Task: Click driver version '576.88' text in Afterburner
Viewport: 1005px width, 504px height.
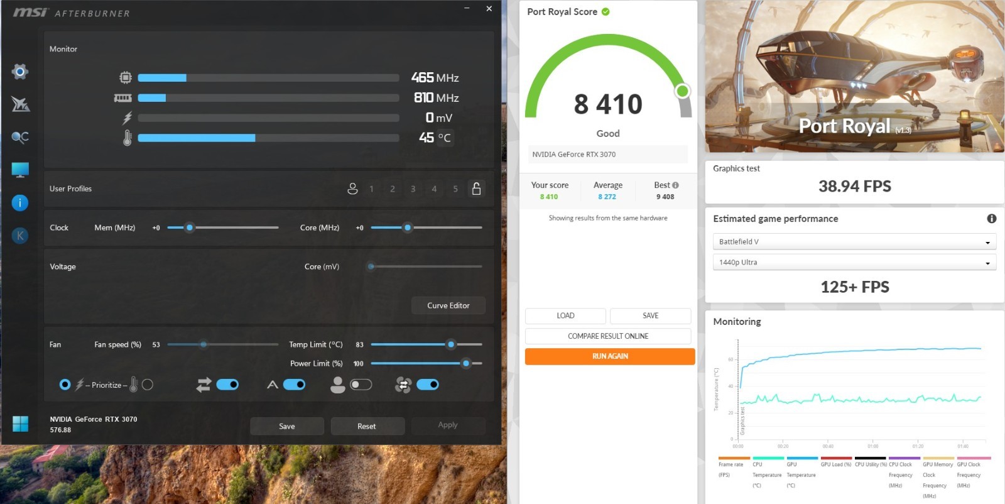Action: pos(60,430)
